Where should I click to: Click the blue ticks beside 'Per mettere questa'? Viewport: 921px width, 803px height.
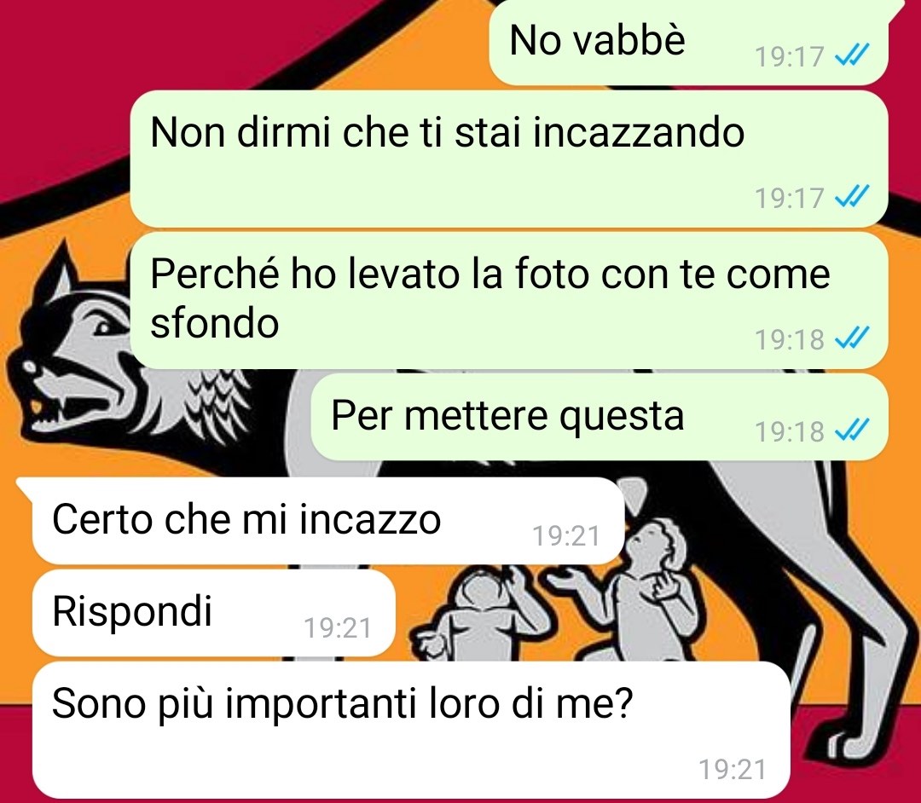coord(852,430)
